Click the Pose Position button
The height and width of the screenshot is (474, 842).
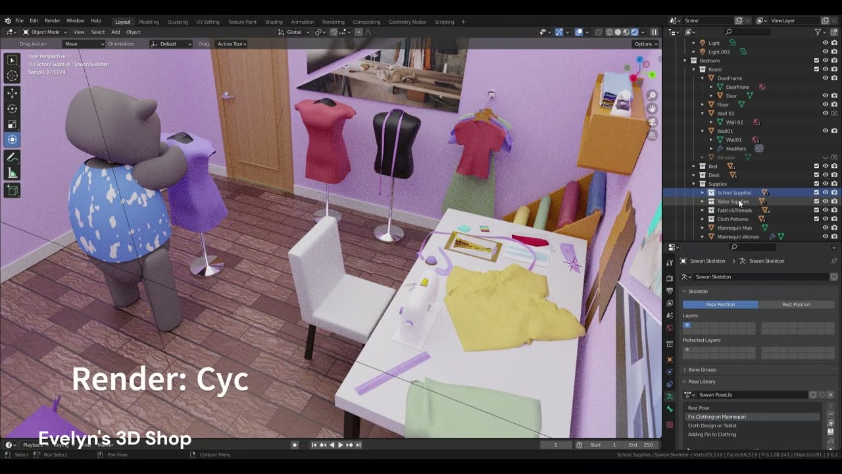click(720, 305)
